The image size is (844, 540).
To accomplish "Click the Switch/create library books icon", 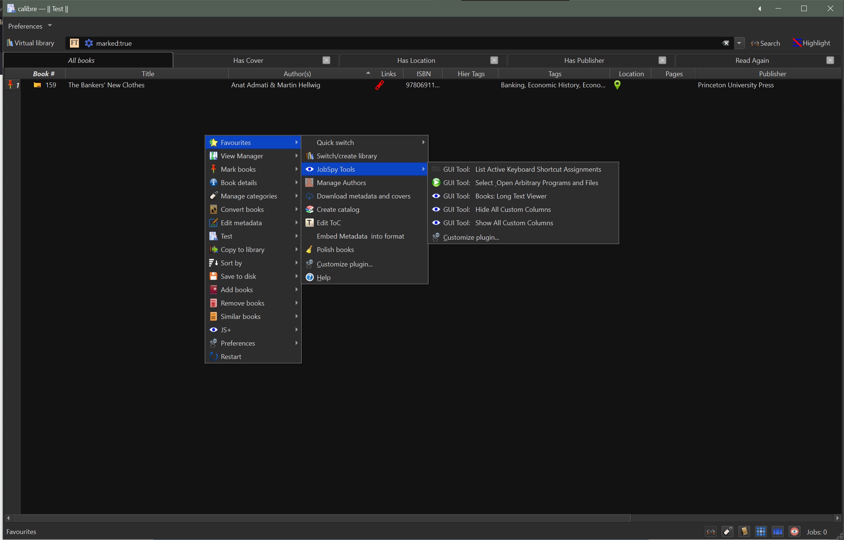I will pyautogui.click(x=310, y=156).
